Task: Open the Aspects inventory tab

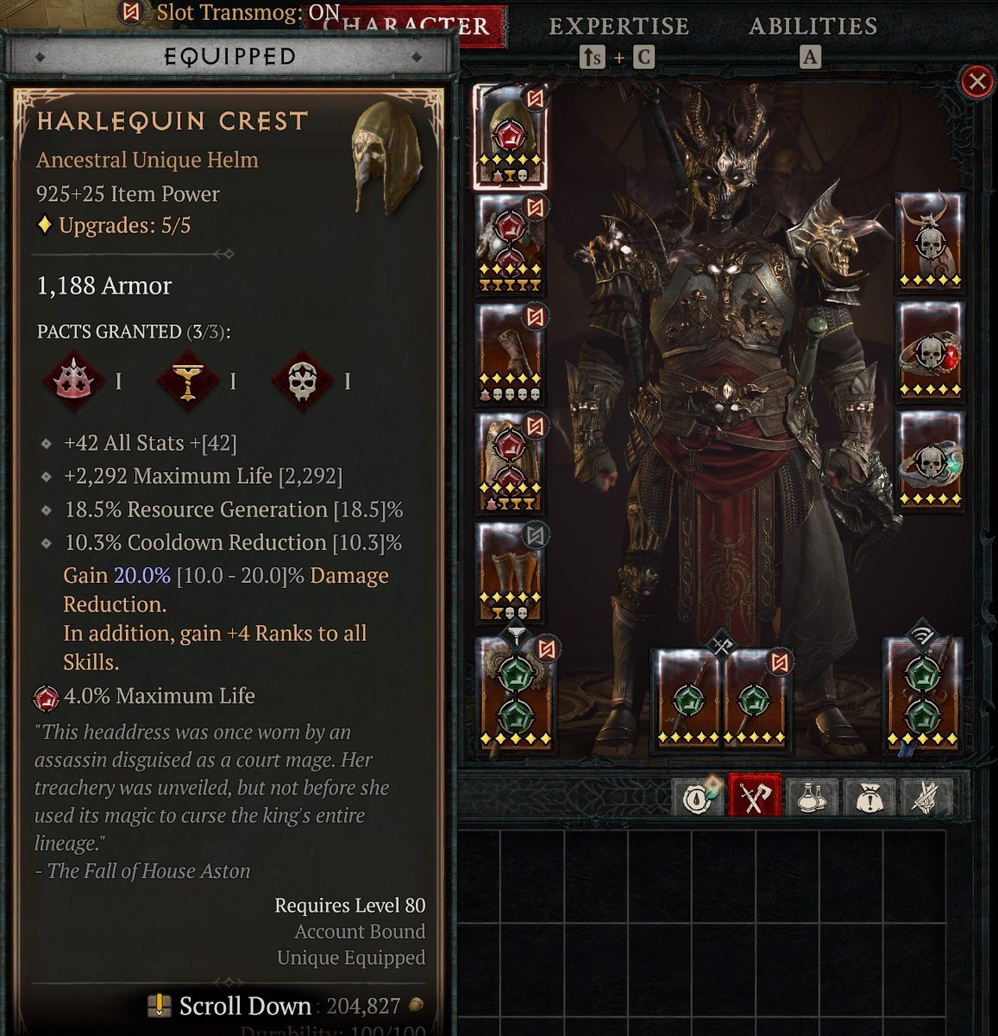Action: (926, 797)
